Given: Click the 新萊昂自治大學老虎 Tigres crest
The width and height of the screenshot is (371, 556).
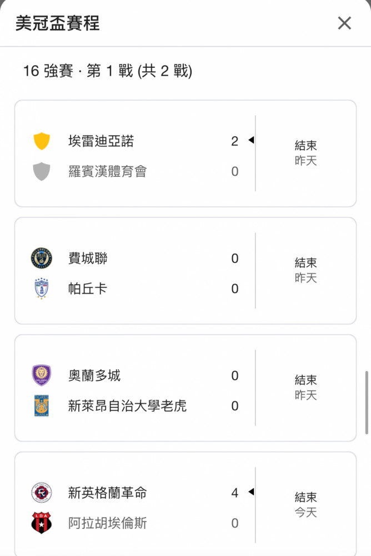Looking at the screenshot, I should click(42, 406).
